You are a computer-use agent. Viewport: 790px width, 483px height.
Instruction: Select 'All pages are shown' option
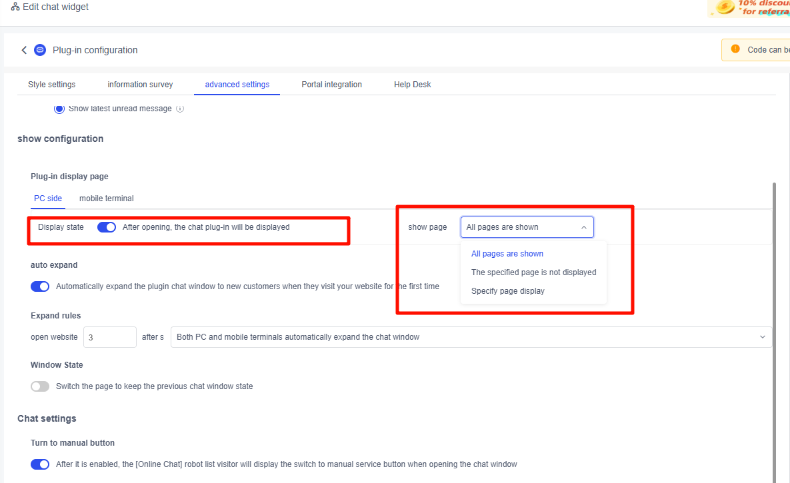[x=507, y=254]
